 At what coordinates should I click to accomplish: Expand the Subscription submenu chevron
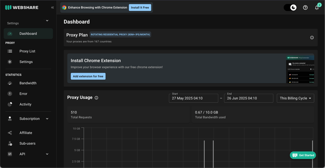[x=47, y=119]
